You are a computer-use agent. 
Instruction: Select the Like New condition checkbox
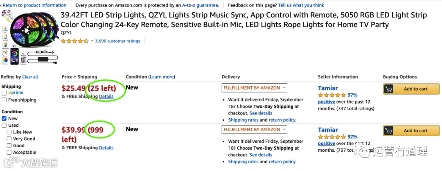point(9,132)
